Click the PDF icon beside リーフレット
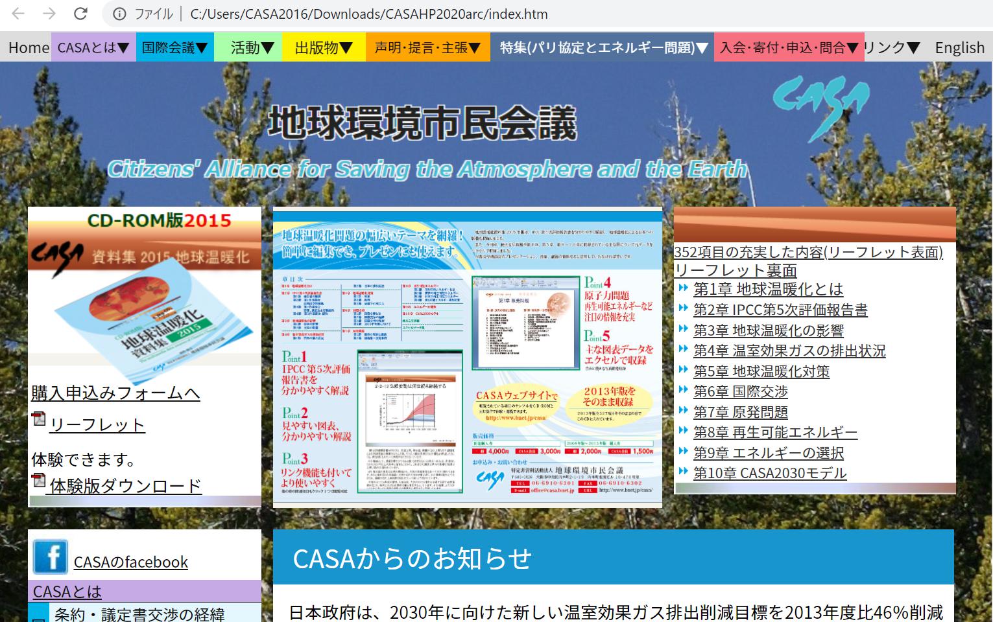 click(39, 419)
